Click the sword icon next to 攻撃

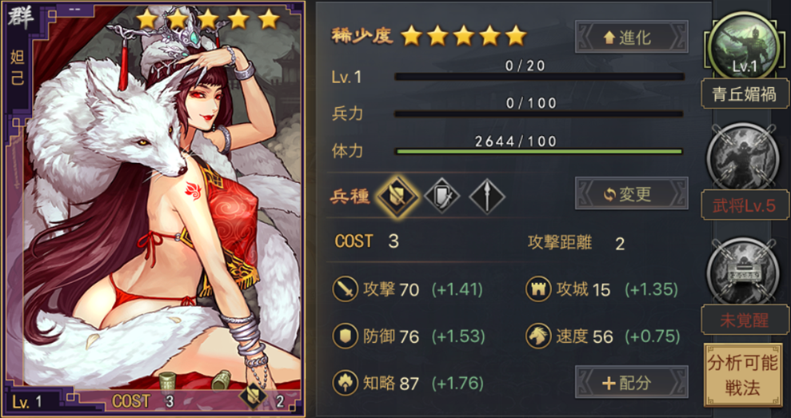pos(345,289)
